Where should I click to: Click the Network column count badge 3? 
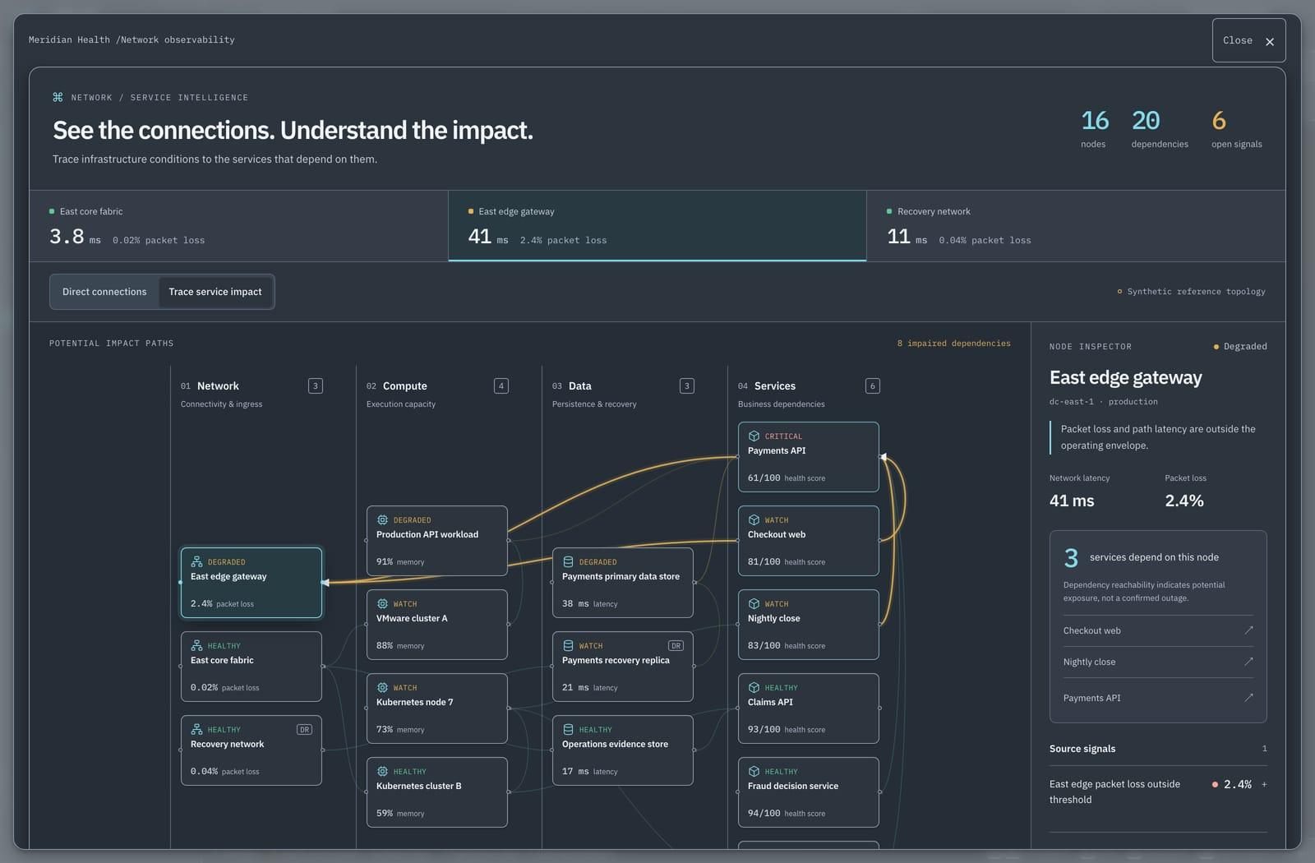click(316, 385)
